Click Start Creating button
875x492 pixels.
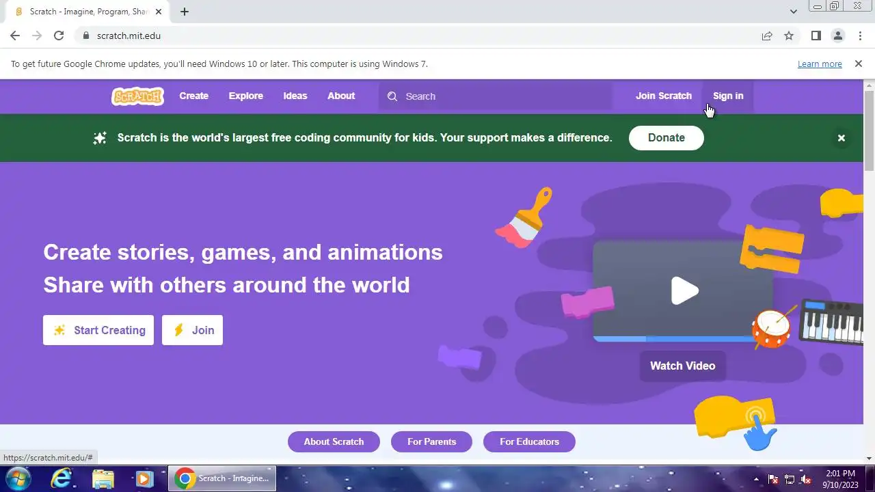pyautogui.click(x=98, y=330)
